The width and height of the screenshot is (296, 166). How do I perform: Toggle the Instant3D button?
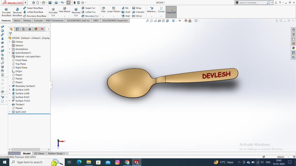coord(171,12)
